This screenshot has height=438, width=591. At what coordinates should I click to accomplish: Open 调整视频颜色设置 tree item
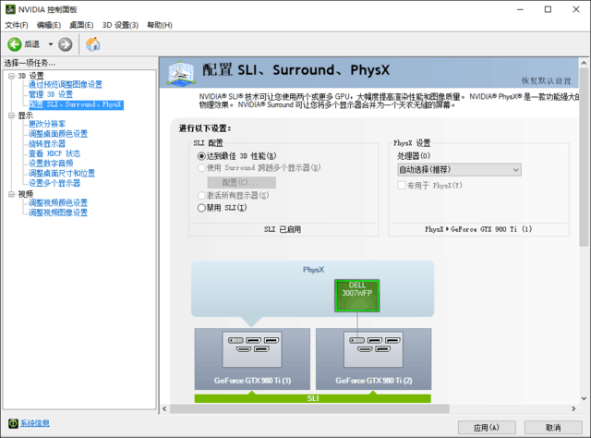[58, 202]
